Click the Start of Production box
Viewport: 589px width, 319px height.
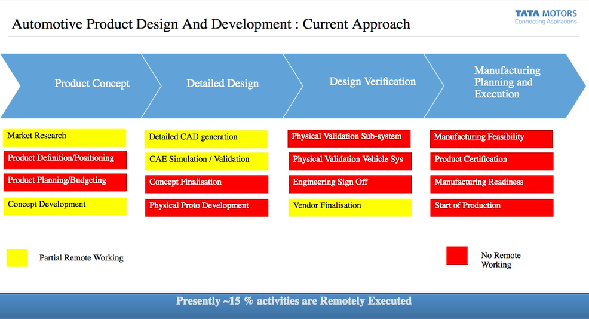(492, 207)
